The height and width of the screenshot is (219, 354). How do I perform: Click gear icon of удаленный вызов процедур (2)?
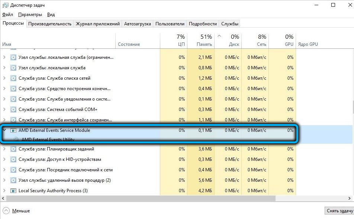(x=13, y=180)
